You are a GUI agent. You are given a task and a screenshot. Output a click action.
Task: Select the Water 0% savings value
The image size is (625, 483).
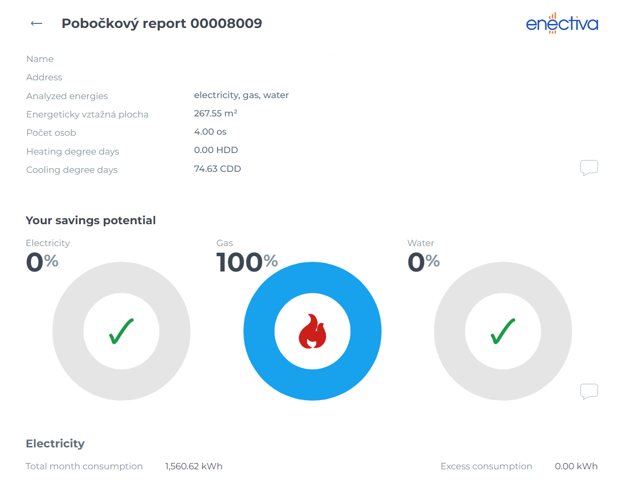[x=424, y=262]
